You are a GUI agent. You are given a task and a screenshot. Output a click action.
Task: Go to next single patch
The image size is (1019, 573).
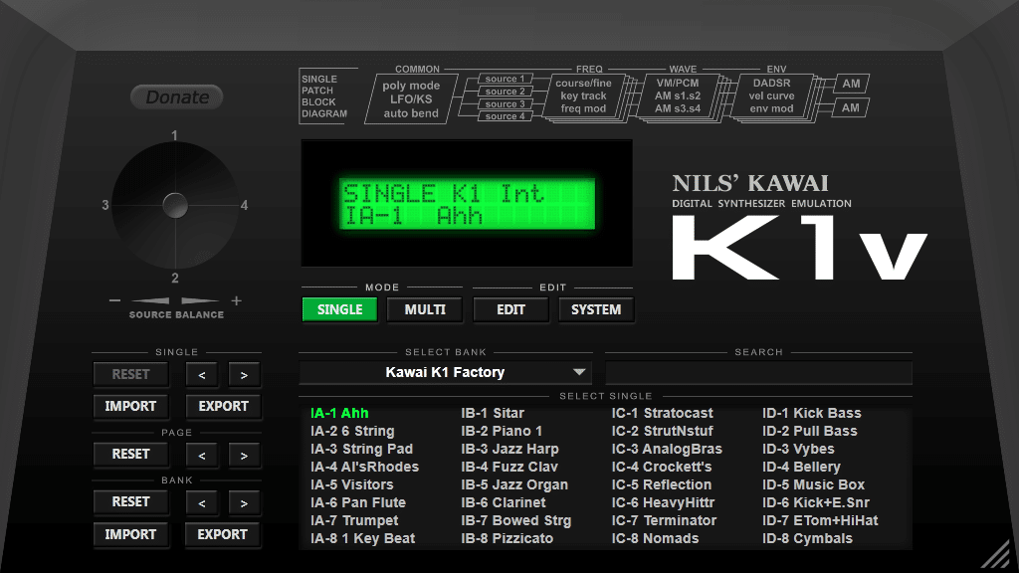[244, 375]
